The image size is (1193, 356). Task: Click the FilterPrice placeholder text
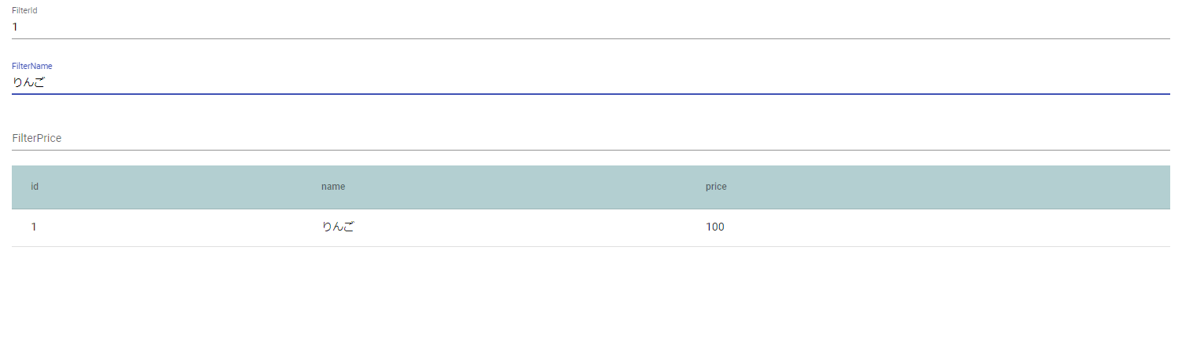tap(37, 138)
